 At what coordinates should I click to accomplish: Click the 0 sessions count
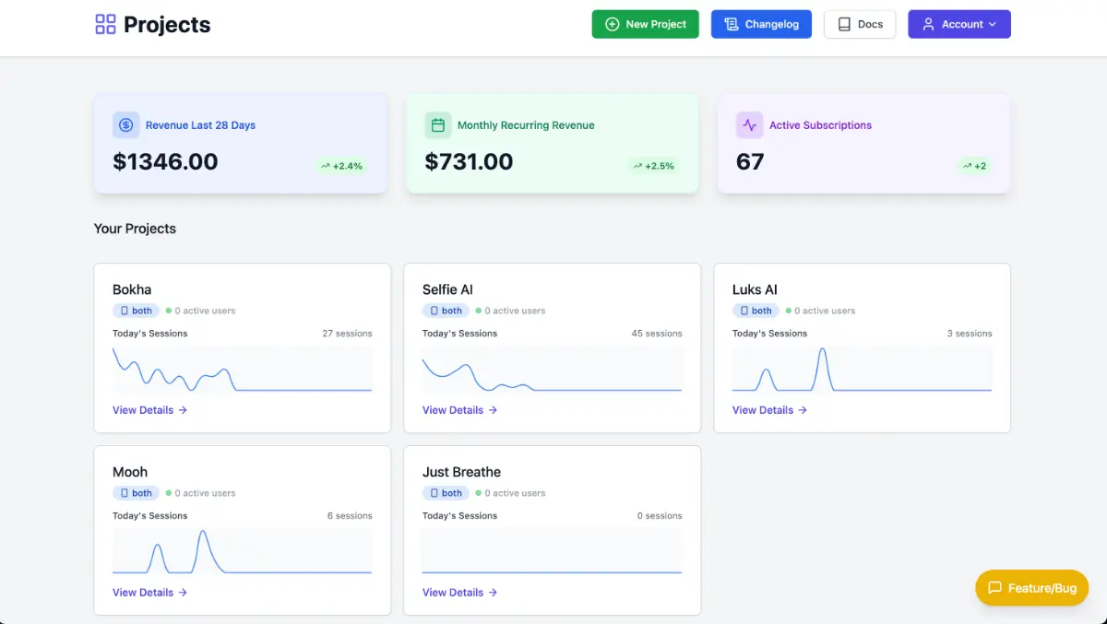(x=660, y=516)
